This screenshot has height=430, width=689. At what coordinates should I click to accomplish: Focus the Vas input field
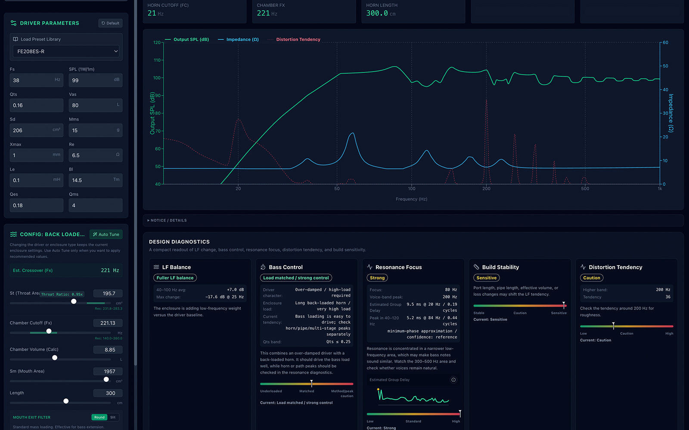click(96, 105)
